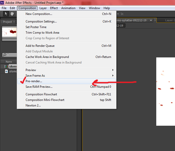Image resolution: width=175 pixels, height=151 pixels.
Task: Click the Name column header
Action: [9, 62]
